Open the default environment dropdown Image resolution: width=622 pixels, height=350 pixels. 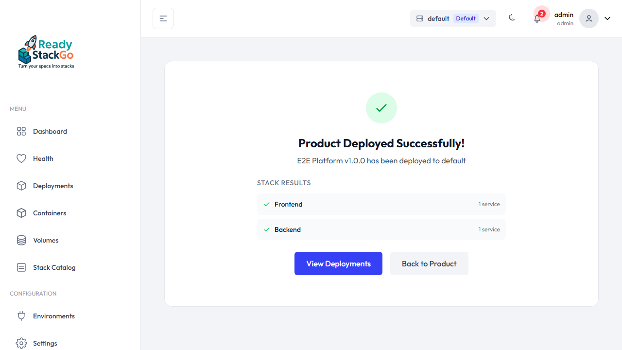pos(452,18)
